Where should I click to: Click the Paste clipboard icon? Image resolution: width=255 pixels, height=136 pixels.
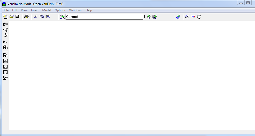point(47,17)
